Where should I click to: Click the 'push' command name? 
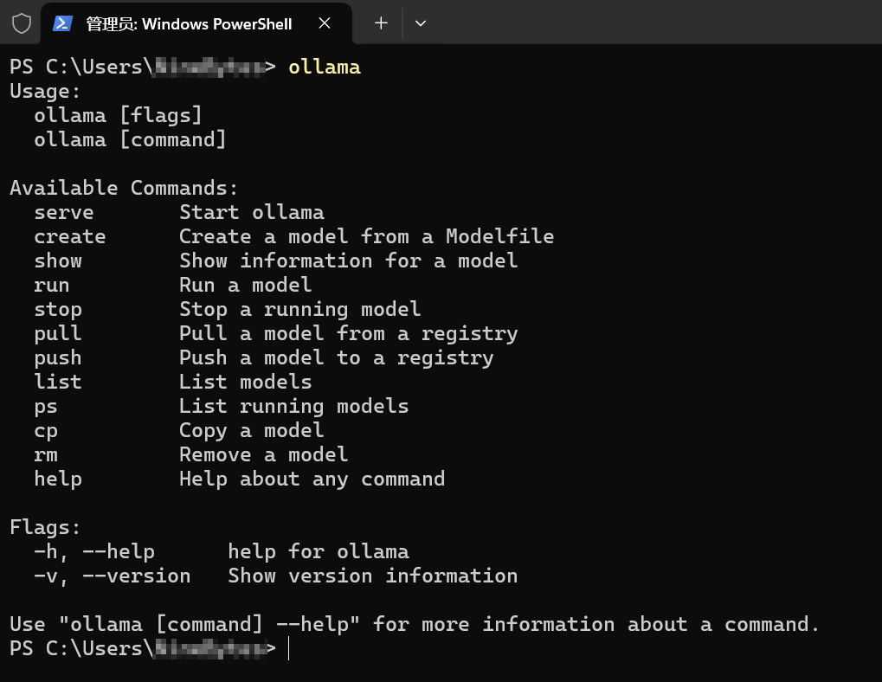(57, 357)
